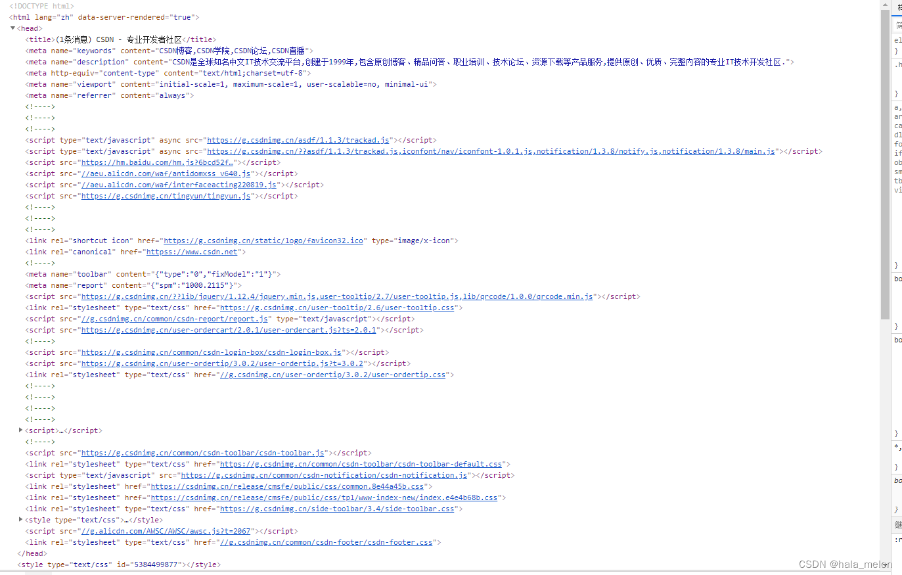Screen dimensions: 902x575
Task: Open the csdn-login-box.js script link
Action: [x=212, y=352]
